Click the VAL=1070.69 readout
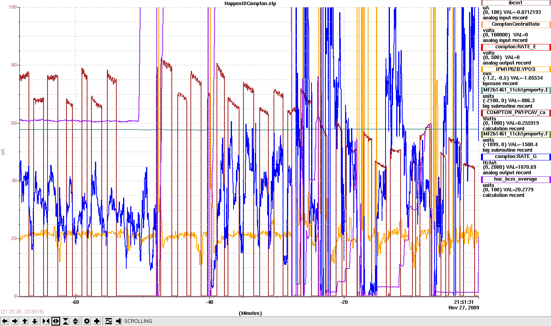The height and width of the screenshot is (326, 551). coord(520,167)
